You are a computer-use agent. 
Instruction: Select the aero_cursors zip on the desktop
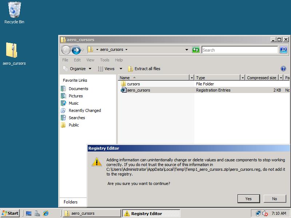[14, 54]
